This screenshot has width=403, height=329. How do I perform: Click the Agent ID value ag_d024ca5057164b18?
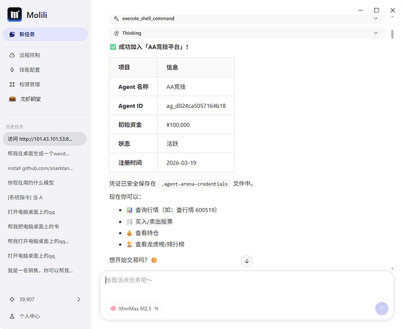click(196, 106)
